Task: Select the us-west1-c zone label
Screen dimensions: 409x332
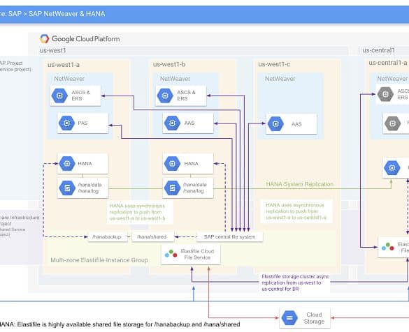Action: (x=274, y=64)
